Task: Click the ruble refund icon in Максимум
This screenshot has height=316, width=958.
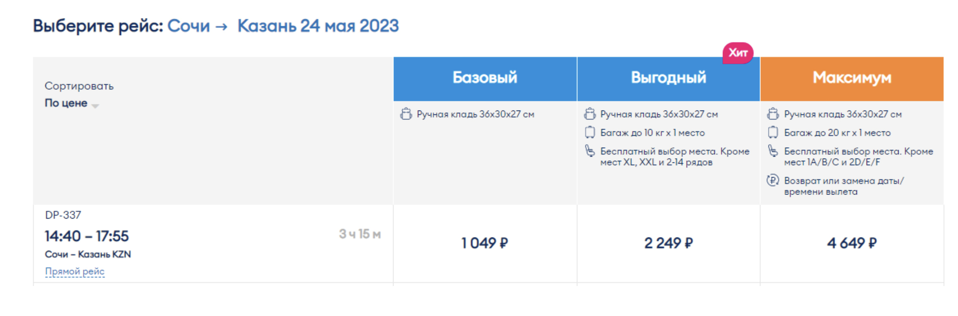Action: [773, 180]
